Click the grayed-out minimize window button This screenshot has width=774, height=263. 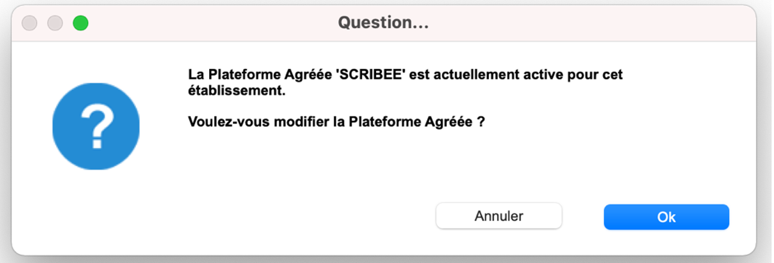[x=55, y=23]
